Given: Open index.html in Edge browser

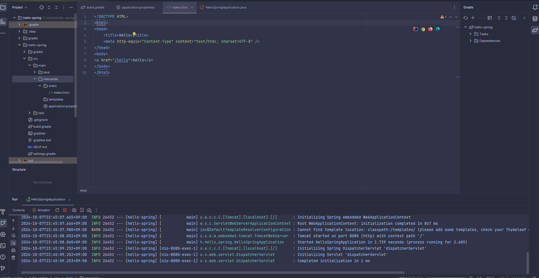Looking at the screenshot, I should coord(438,29).
